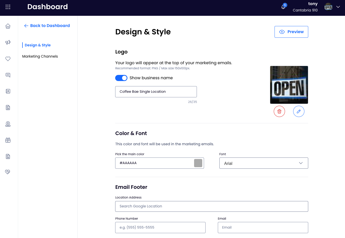Click the business name input field
This screenshot has height=238, width=345.
coord(156,92)
